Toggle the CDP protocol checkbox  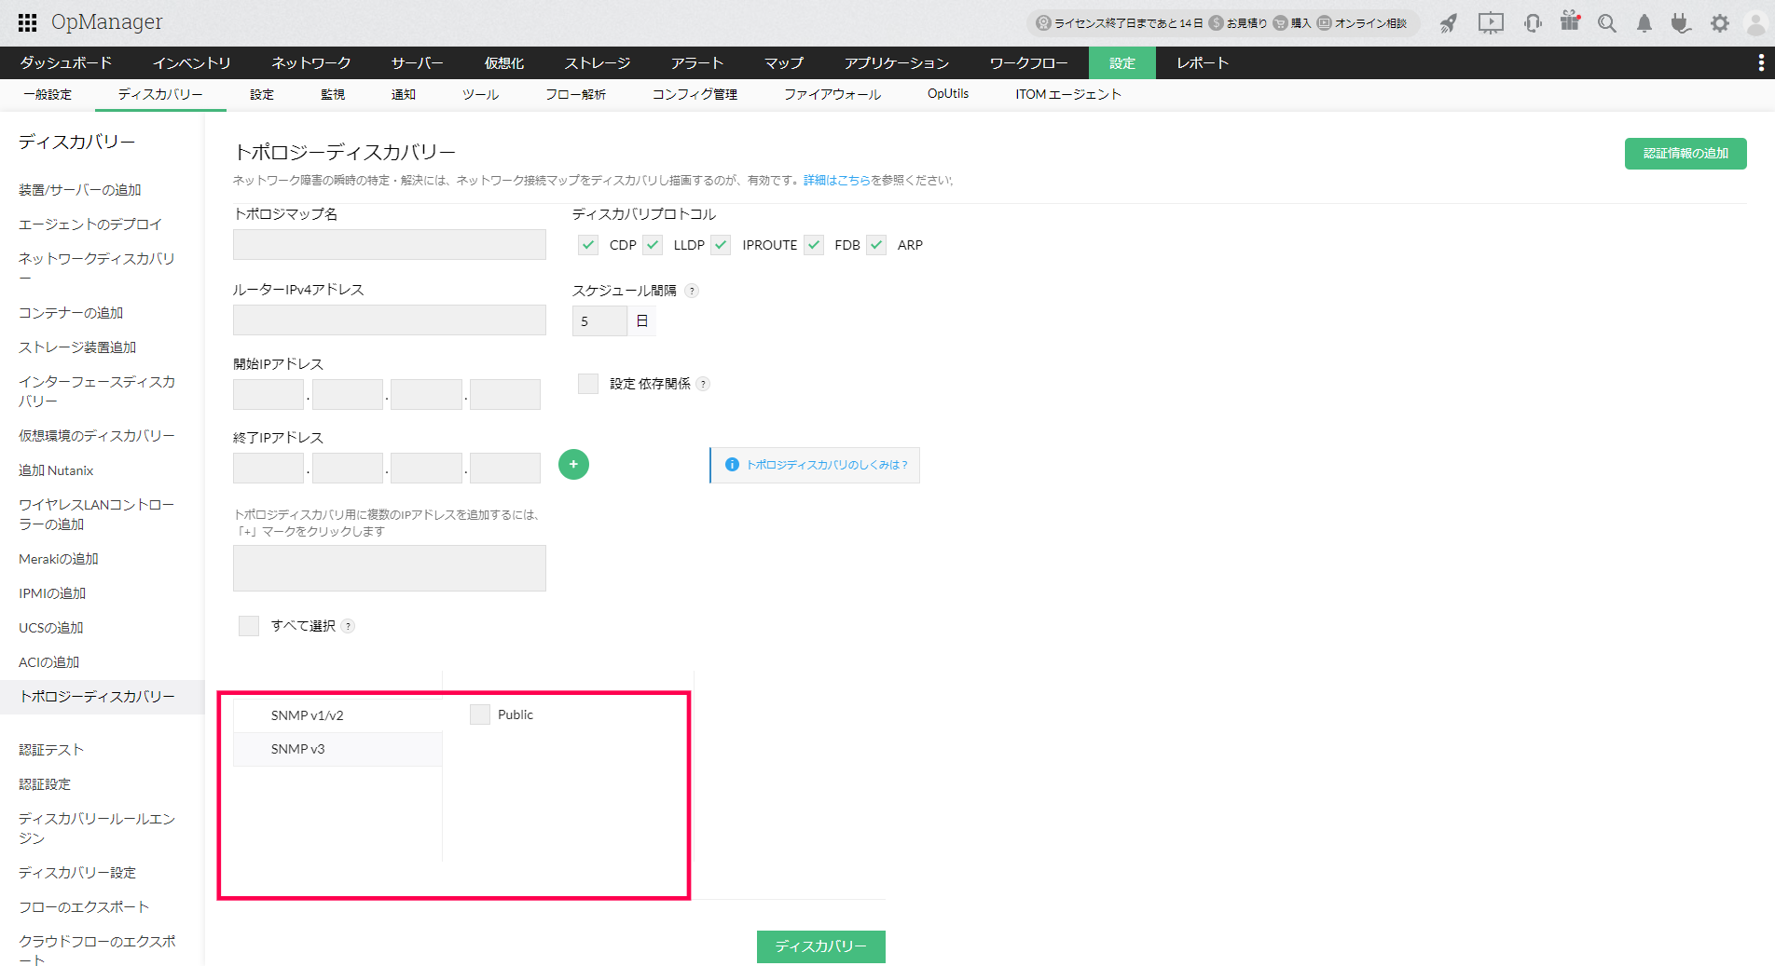pos(588,245)
